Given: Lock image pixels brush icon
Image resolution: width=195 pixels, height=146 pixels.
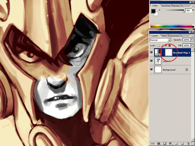Looking at the screenshot, I should pos(162,46).
